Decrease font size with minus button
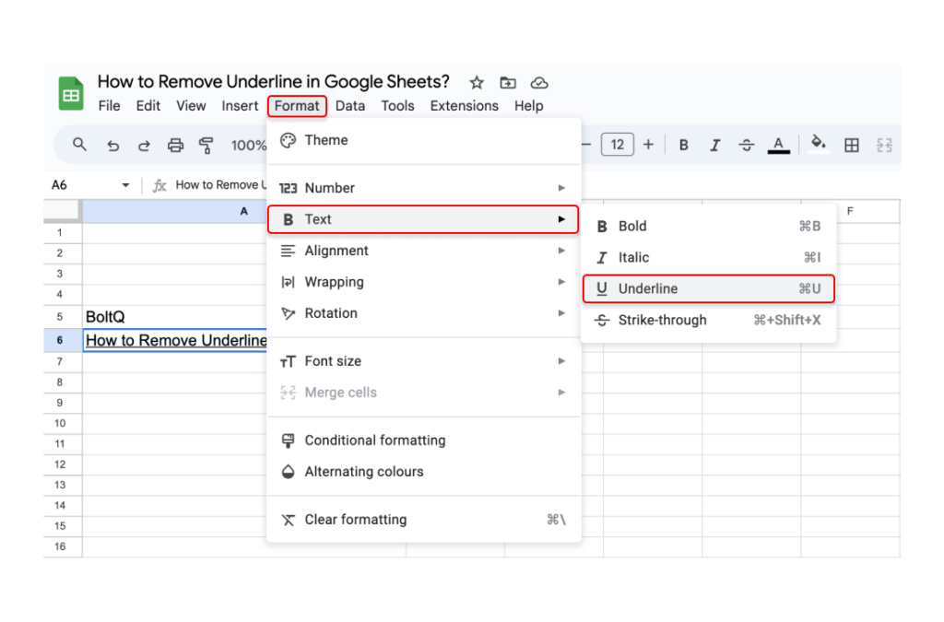Image resolution: width=944 pixels, height=622 pixels. click(x=586, y=145)
